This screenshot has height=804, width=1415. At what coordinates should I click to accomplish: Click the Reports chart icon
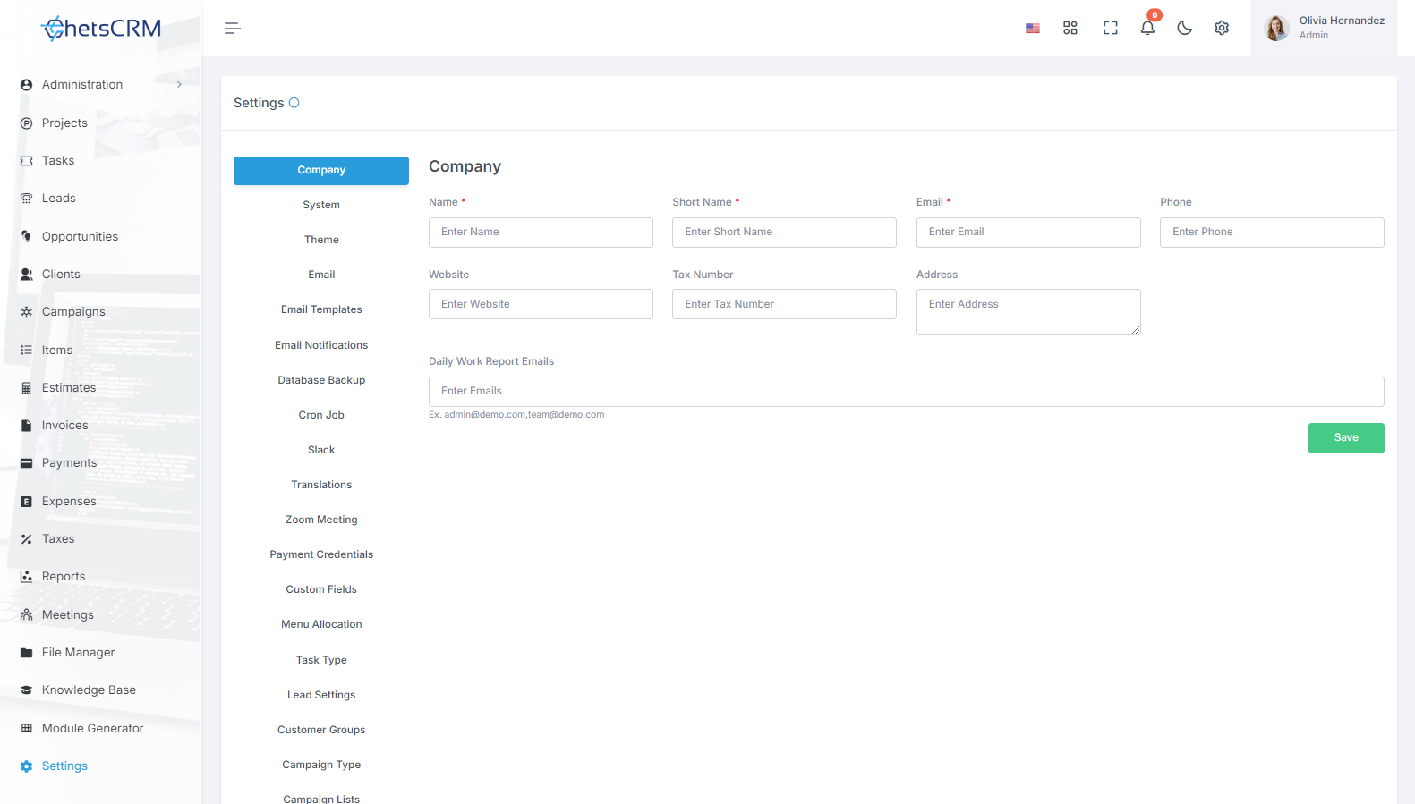pos(26,577)
